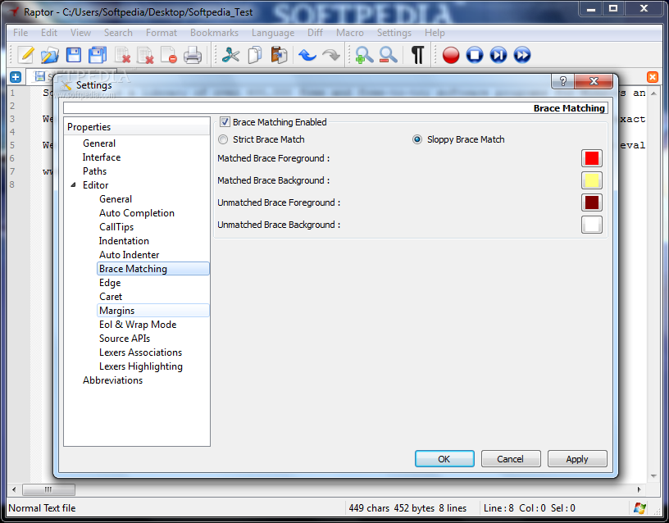This screenshot has width=669, height=523.
Task: Click the New file pencil icon
Action: [x=26, y=55]
